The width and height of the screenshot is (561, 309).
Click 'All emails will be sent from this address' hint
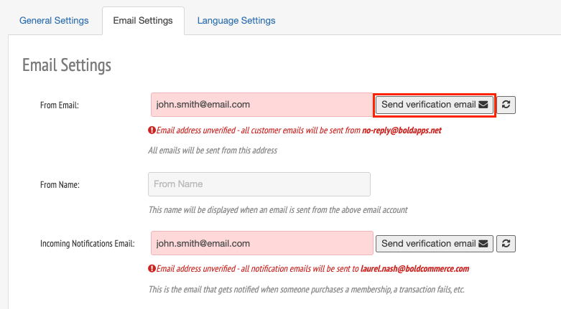point(213,151)
